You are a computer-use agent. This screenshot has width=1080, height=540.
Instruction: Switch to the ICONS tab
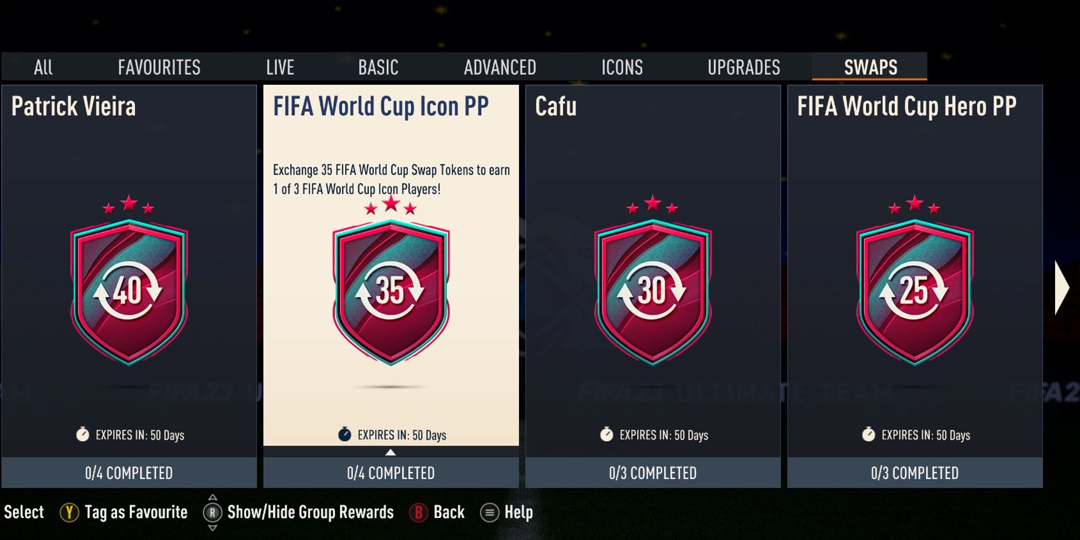click(622, 67)
